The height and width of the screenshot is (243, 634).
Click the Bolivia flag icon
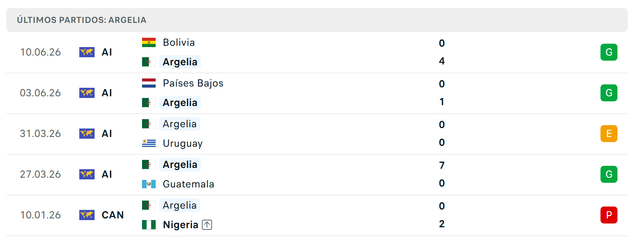point(149,42)
